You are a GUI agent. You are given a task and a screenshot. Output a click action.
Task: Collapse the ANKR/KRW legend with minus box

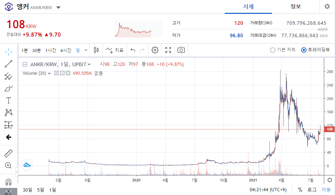[25, 64]
